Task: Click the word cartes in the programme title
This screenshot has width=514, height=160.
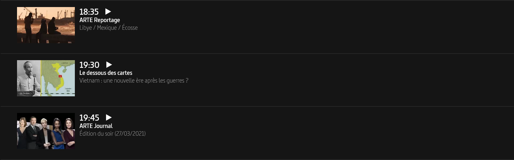Action: pos(124,73)
